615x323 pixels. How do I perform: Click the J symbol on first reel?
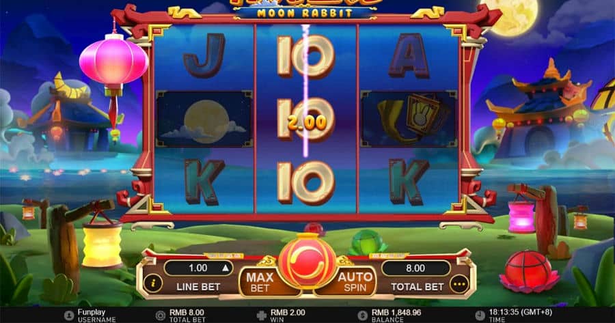[x=204, y=55]
